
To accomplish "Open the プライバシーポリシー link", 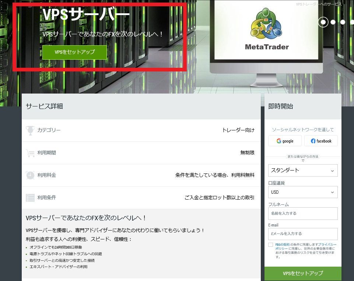I will click(x=306, y=246).
